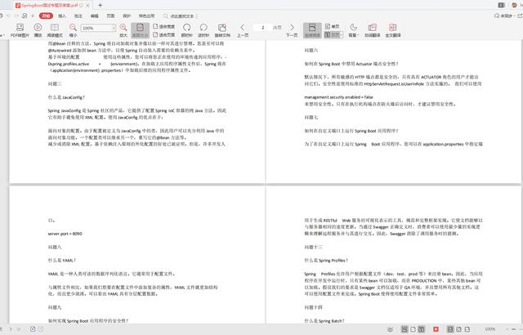Open the 批注 ribbon tab
Image resolution: width=523 pixels, height=335 pixels.
[x=78, y=16]
